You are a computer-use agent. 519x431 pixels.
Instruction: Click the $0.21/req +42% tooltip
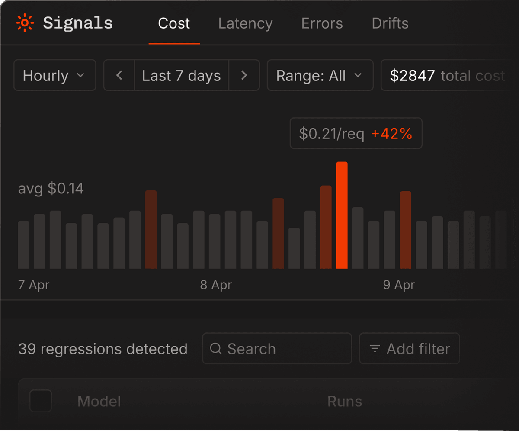click(356, 134)
